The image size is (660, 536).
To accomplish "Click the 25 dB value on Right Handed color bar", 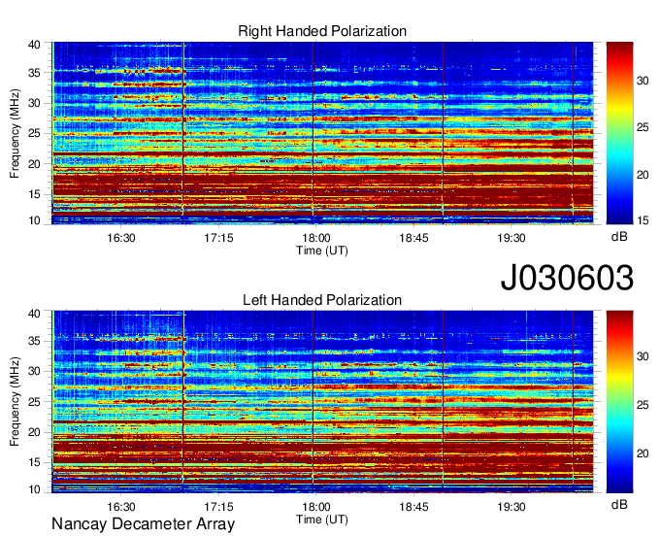I will pos(643,127).
